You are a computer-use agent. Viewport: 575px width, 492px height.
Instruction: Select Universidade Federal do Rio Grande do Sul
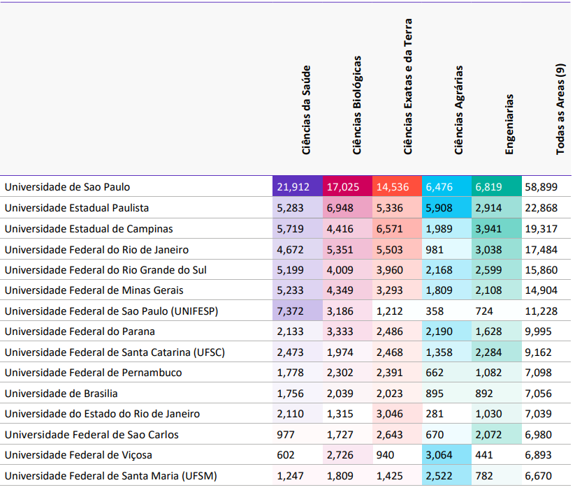(x=105, y=270)
